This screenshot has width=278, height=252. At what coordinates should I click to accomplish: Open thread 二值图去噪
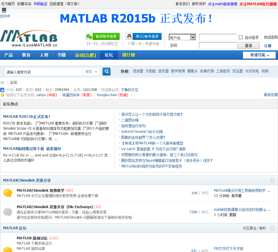pos(130,120)
